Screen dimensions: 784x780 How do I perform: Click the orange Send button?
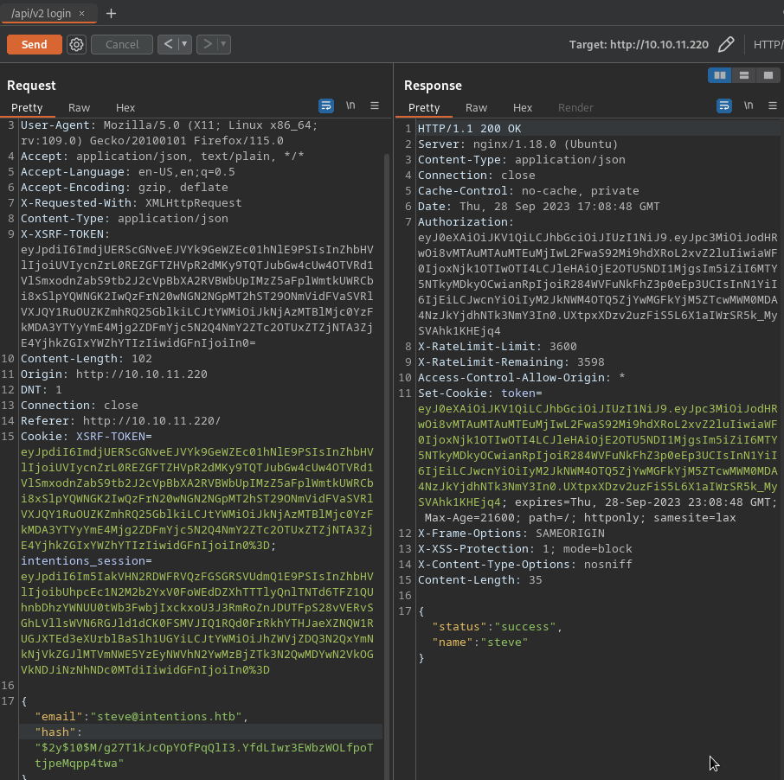tap(34, 44)
